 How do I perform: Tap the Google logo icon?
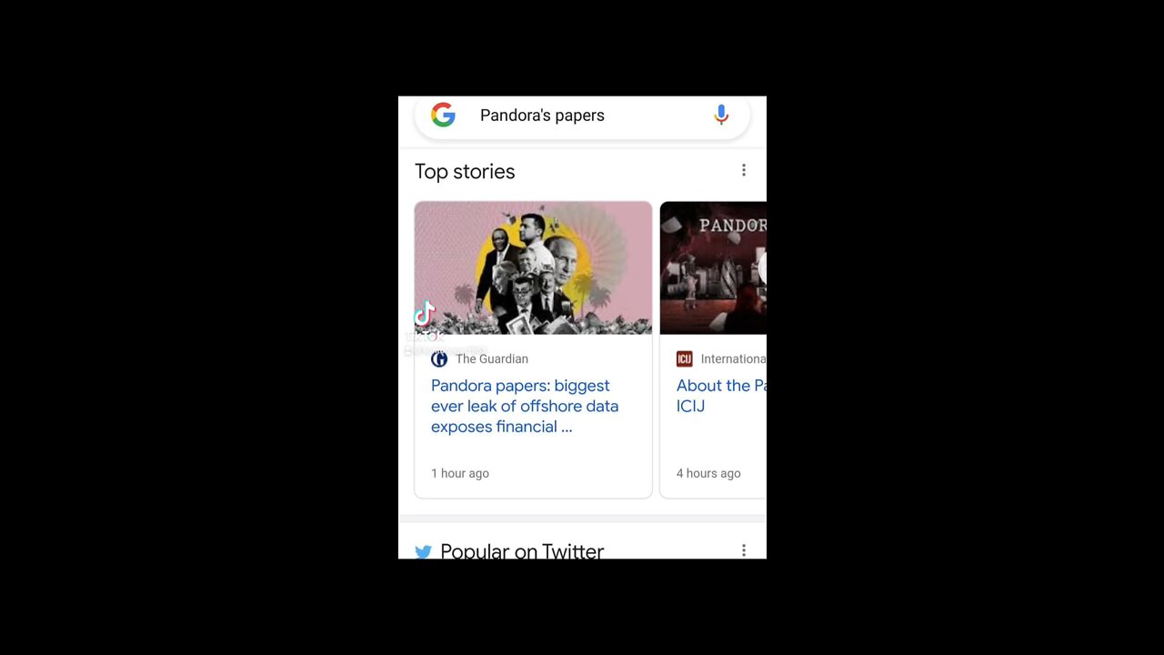coord(443,115)
